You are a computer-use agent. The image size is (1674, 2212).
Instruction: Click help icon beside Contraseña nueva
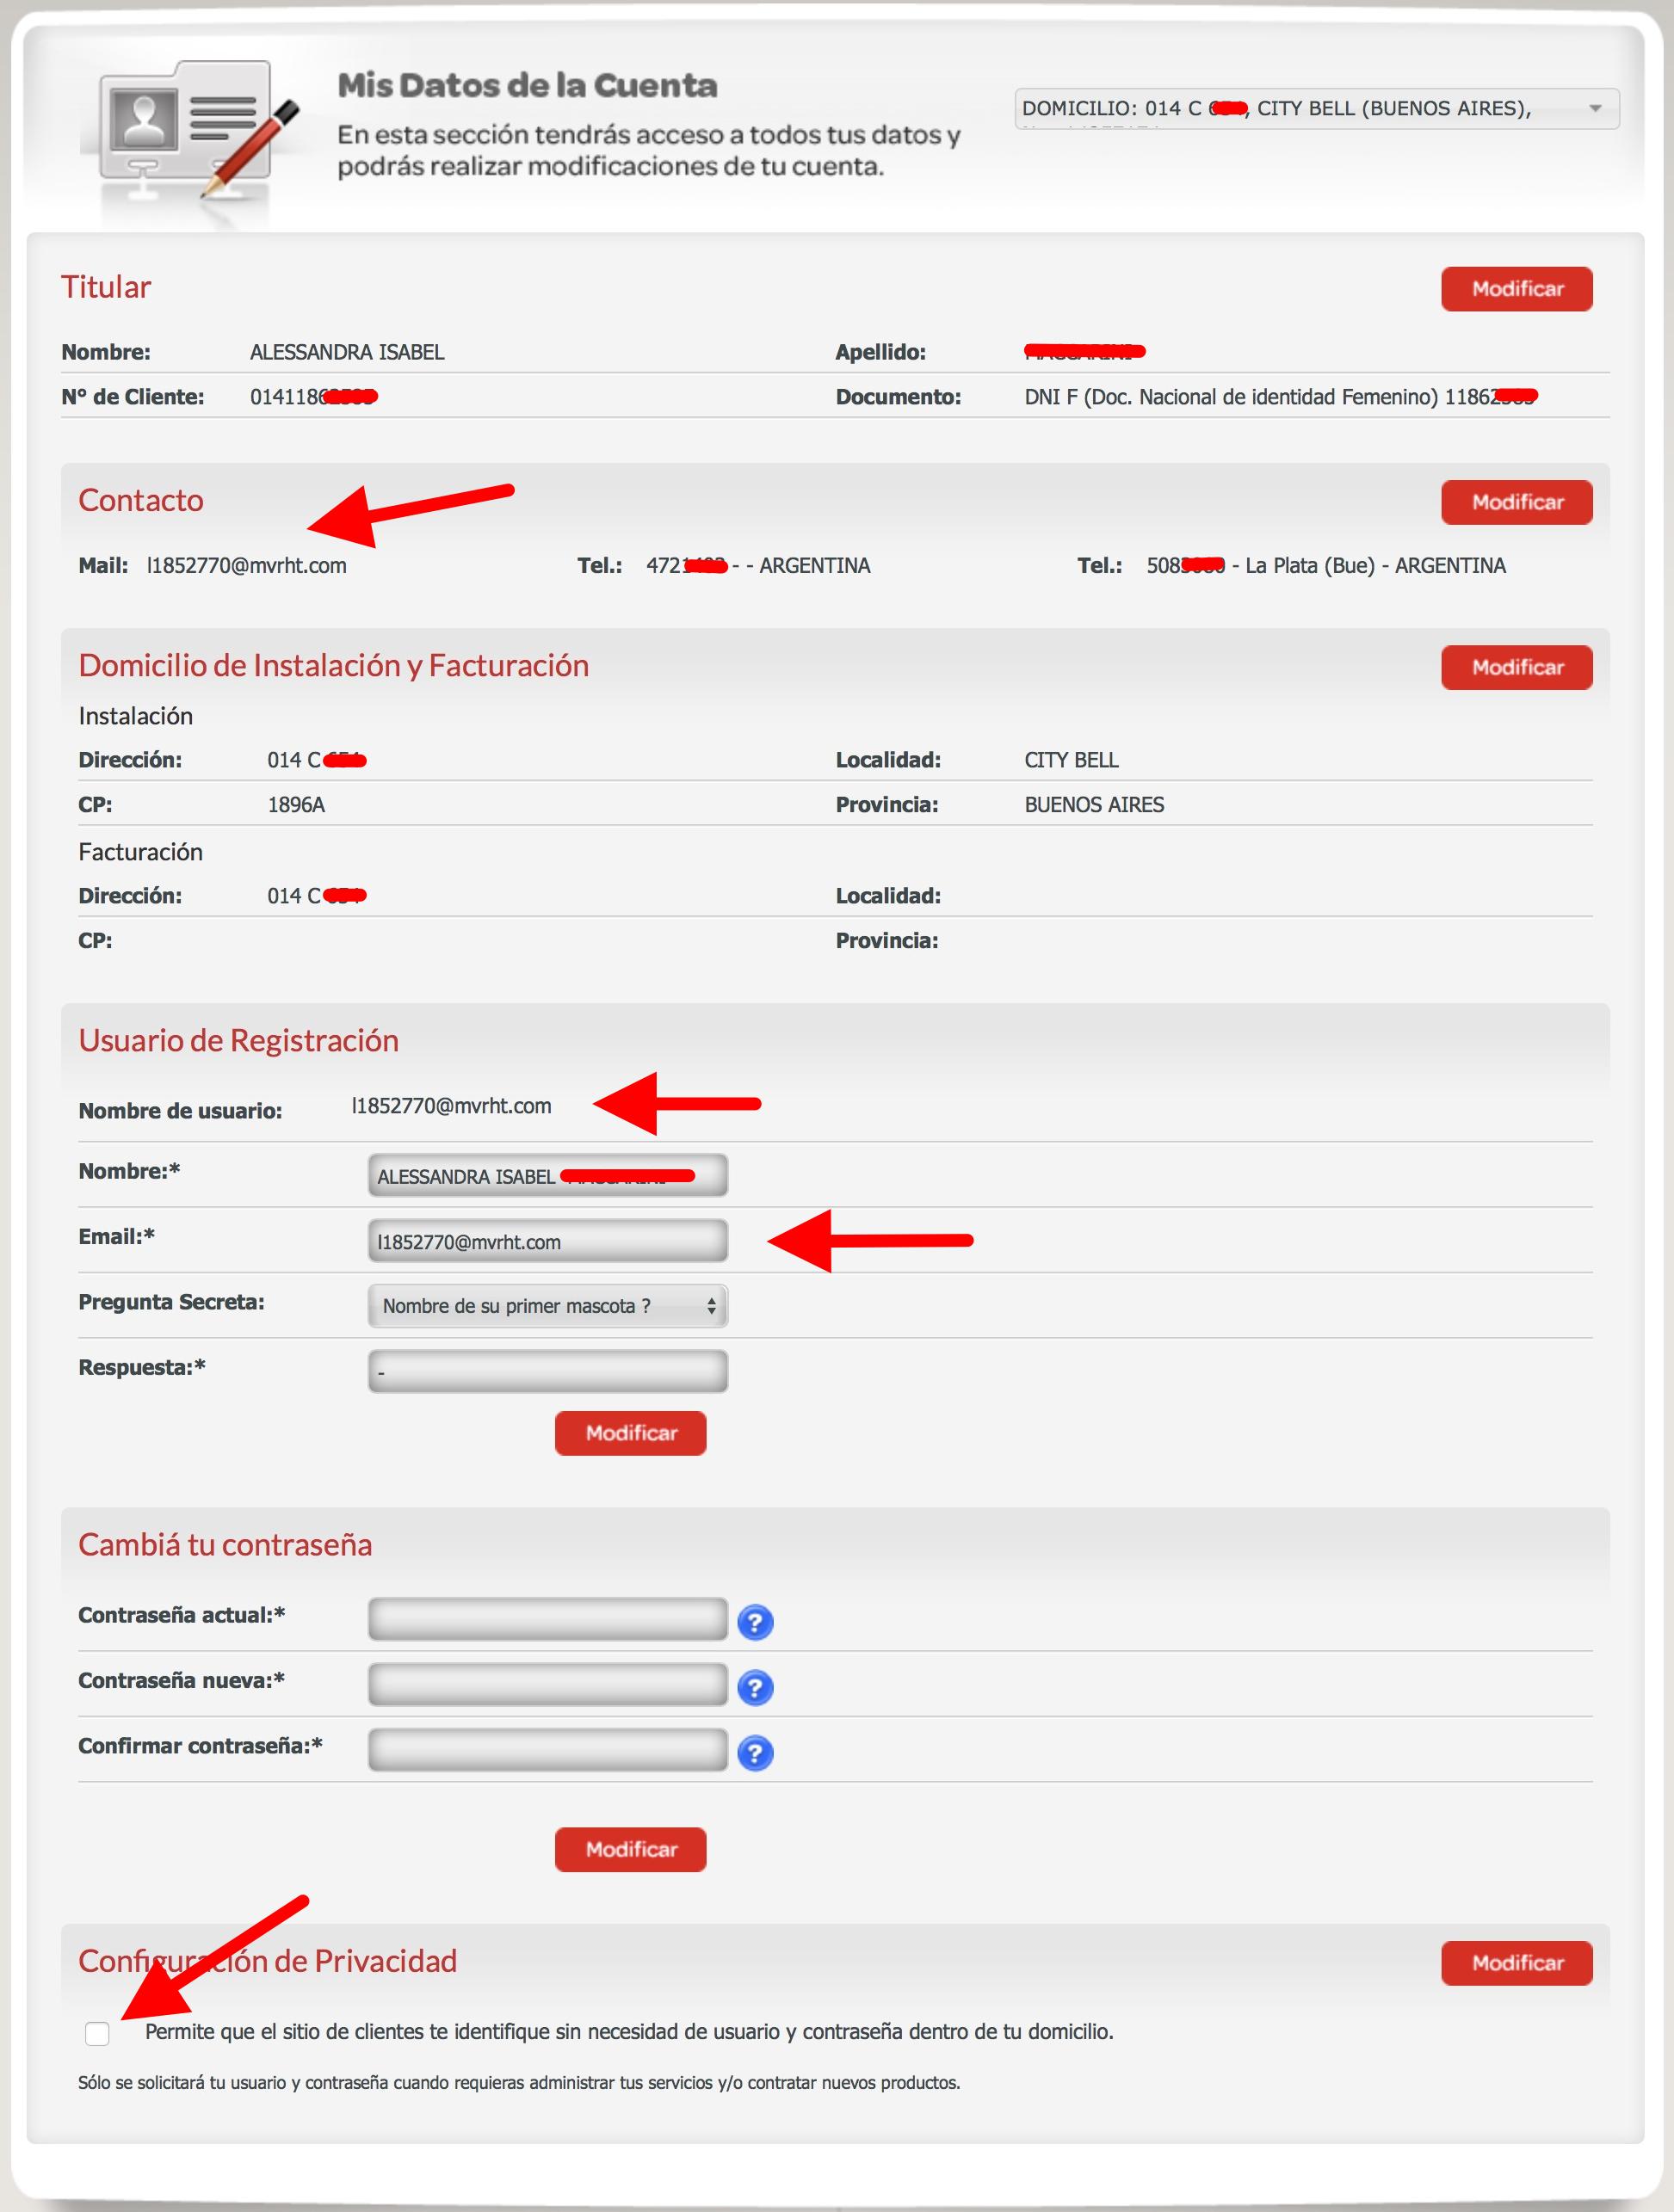coord(755,1687)
